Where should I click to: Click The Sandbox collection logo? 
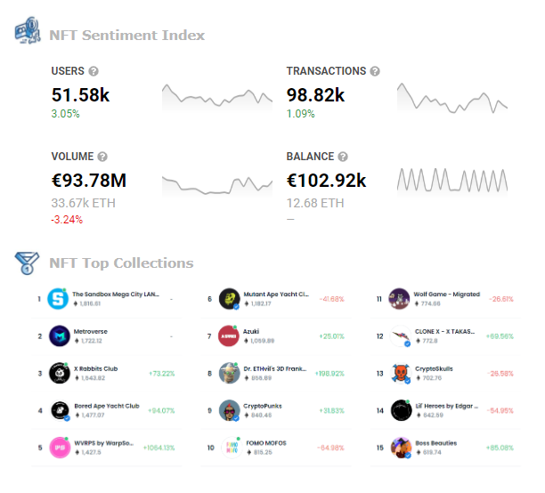[58, 299]
